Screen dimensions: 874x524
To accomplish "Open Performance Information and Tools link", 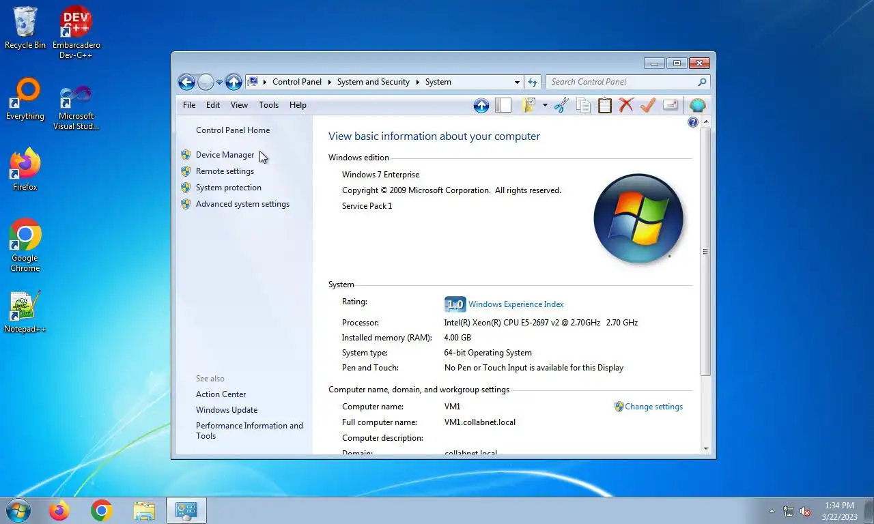I will [249, 431].
